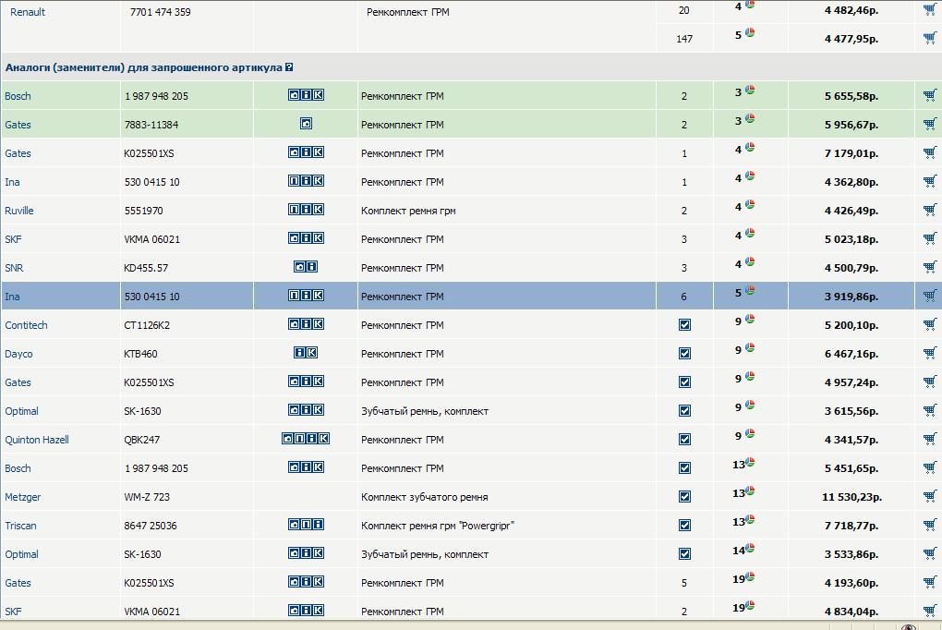Click pie chart icon in Ruville row
Image resolution: width=942 pixels, height=630 pixels.
coord(750,204)
